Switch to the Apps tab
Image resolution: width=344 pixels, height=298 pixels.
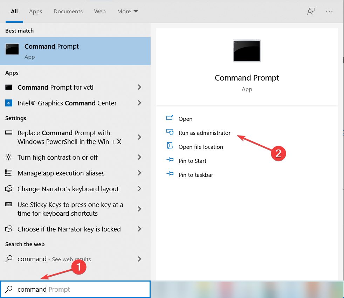coord(35,11)
